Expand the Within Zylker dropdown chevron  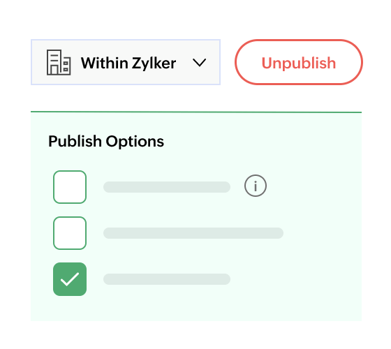point(200,63)
